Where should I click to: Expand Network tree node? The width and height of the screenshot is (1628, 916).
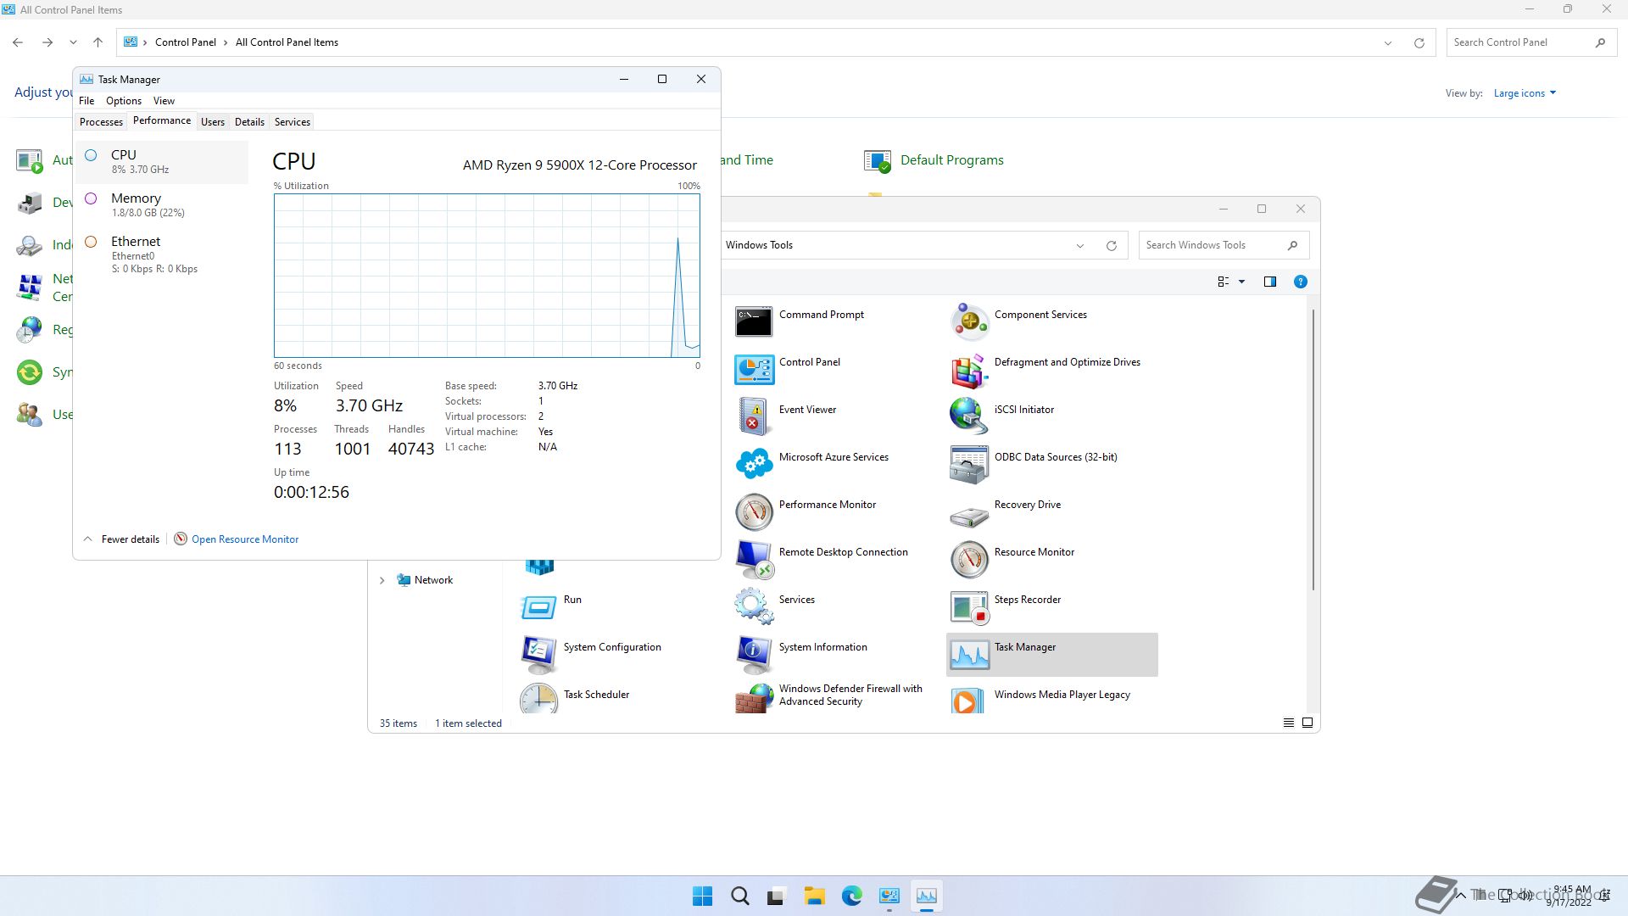coord(382,580)
